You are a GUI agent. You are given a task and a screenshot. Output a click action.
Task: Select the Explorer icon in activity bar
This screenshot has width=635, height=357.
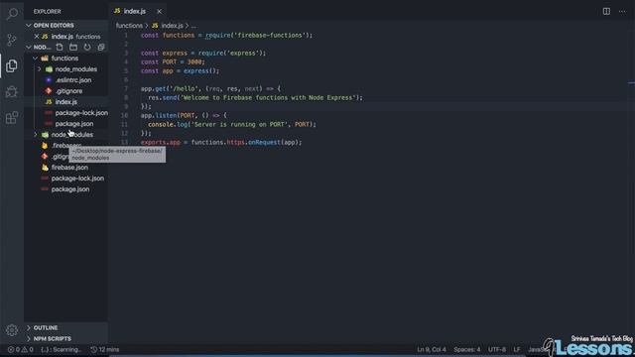pos(12,65)
